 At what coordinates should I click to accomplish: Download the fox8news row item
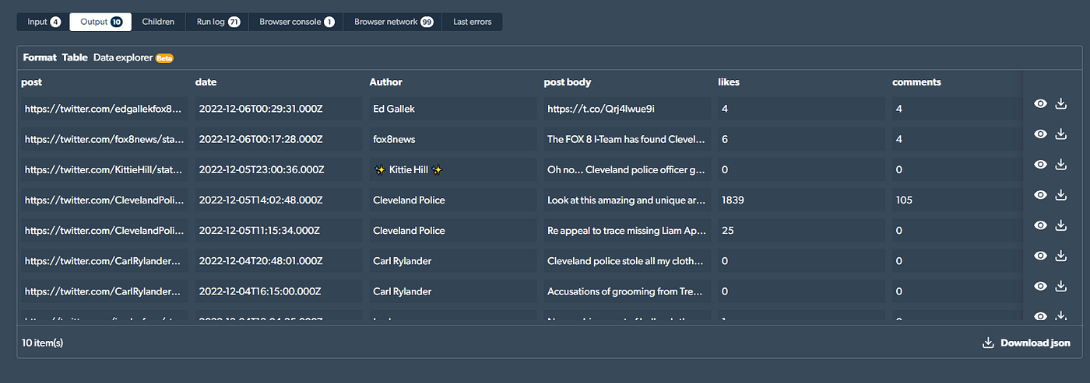[1060, 134]
